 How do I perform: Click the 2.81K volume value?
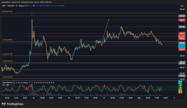pyautogui.click(x=13, y=85)
